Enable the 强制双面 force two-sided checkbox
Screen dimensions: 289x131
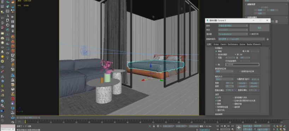233,104
